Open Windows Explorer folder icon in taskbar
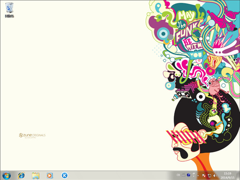This screenshot has width=240, height=180. (x=36, y=175)
